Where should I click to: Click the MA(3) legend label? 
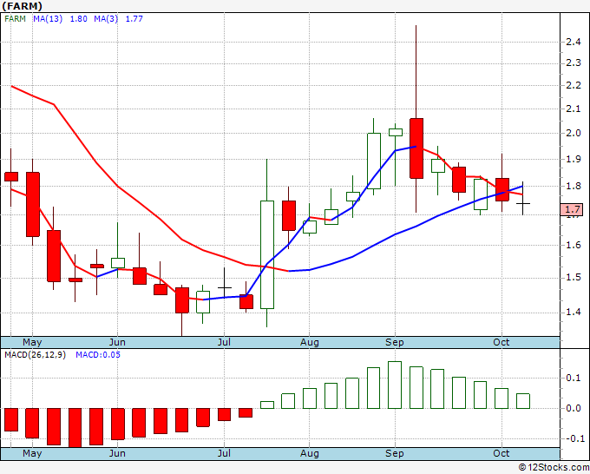click(106, 18)
